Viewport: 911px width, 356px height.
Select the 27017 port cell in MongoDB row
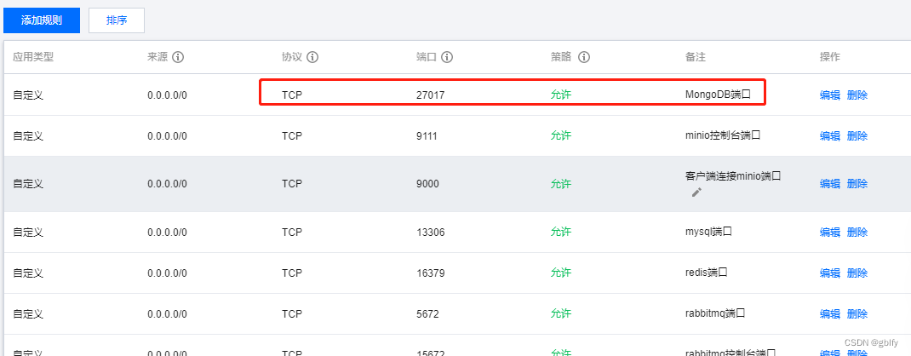(431, 95)
